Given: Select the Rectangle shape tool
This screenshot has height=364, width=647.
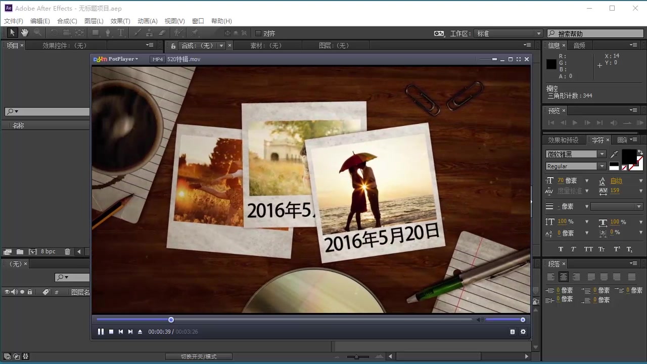Looking at the screenshot, I should tap(95, 33).
